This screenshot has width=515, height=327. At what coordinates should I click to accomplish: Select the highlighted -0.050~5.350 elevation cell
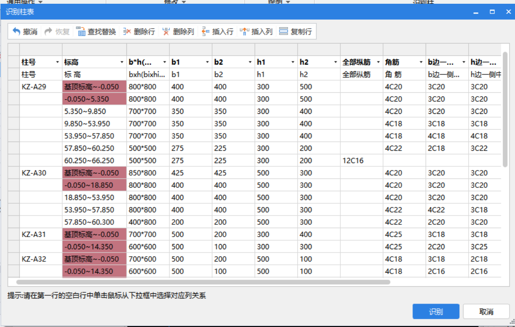[94, 99]
